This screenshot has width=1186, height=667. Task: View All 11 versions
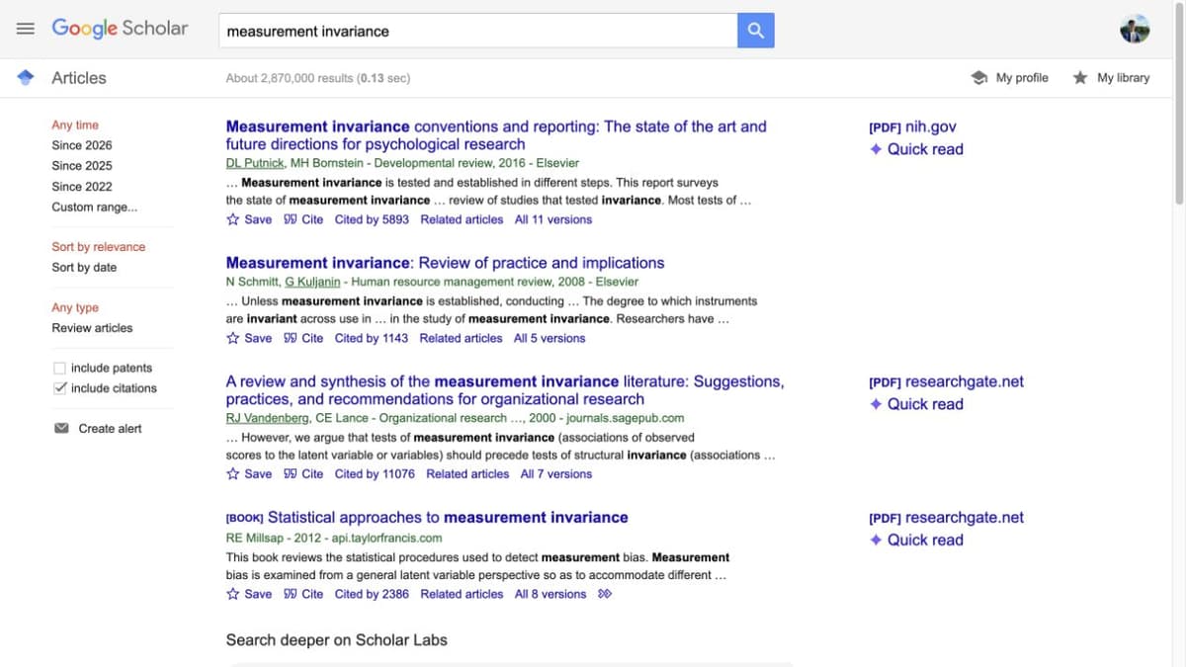pos(553,219)
